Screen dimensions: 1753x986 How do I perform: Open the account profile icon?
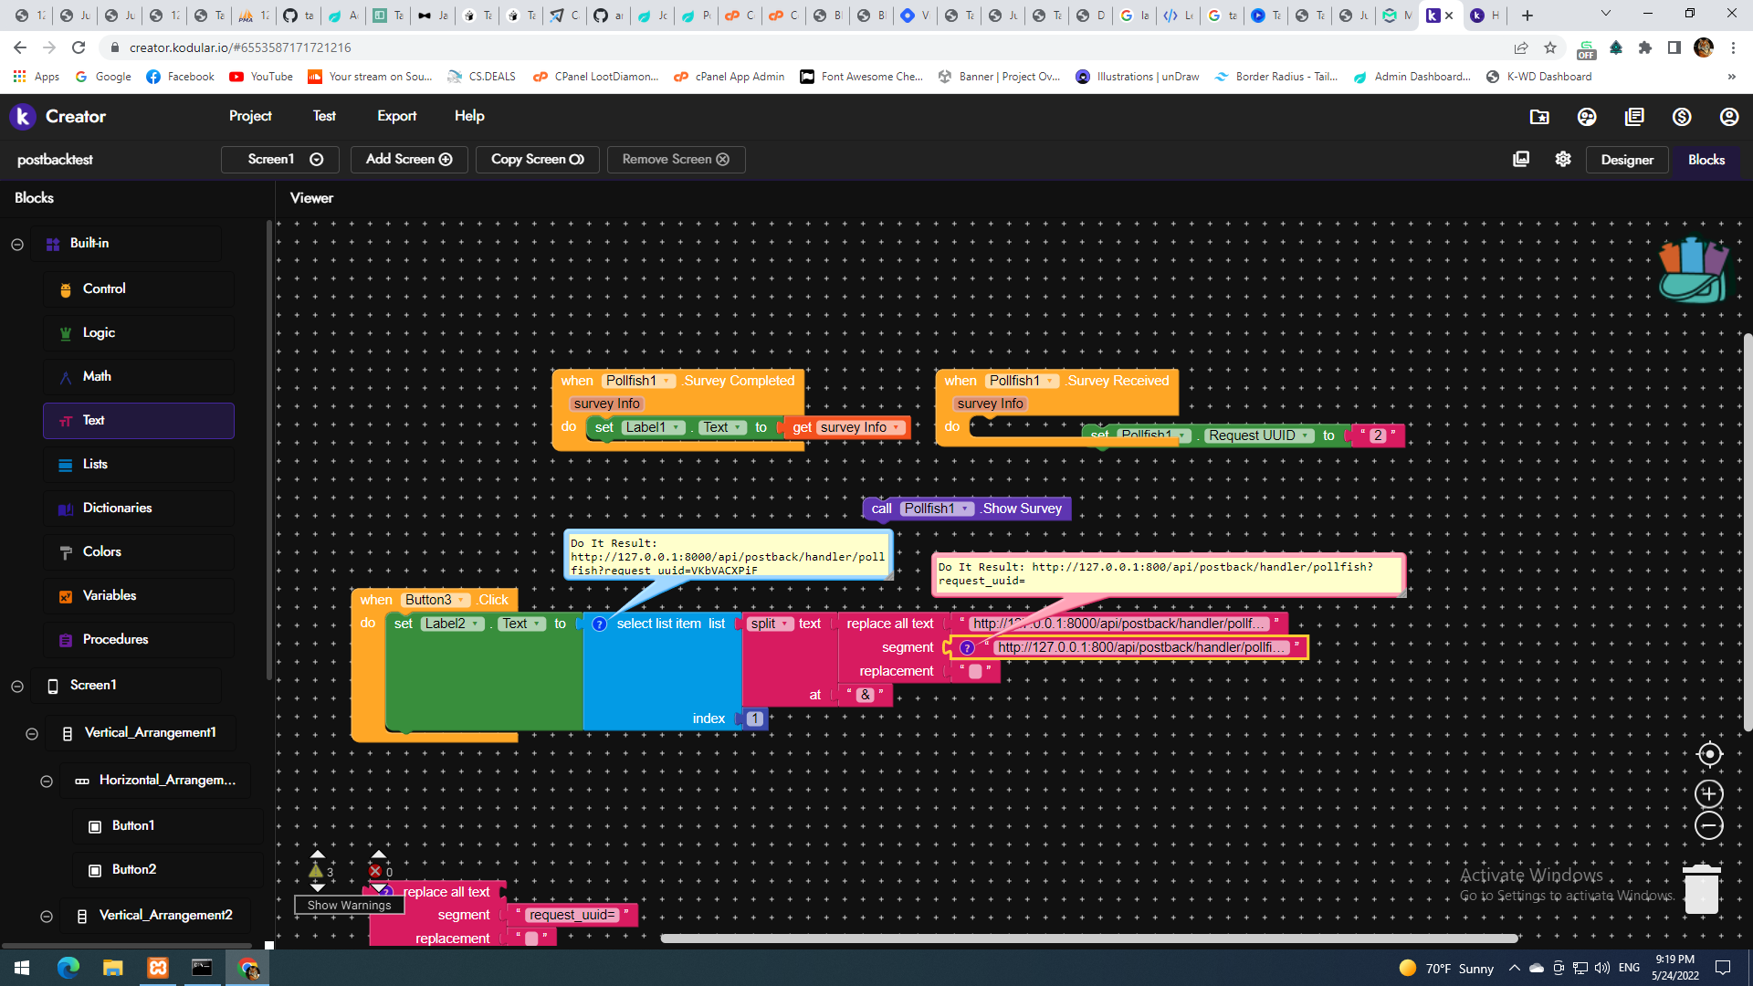1729,117
